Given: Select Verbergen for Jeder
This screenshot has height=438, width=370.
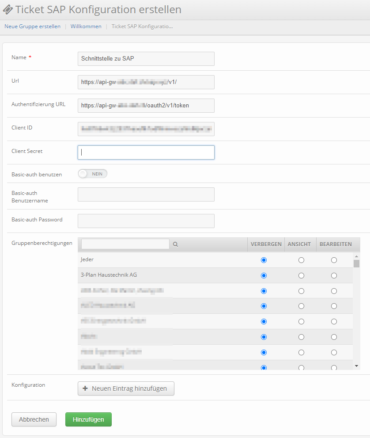Looking at the screenshot, I should (264, 260).
